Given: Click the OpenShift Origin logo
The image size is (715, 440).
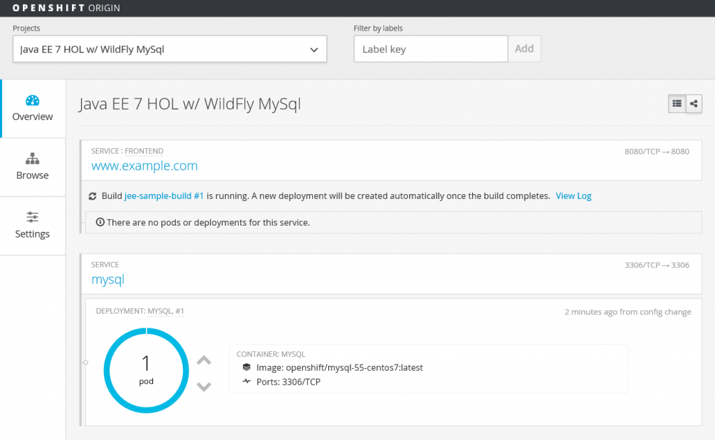Looking at the screenshot, I should point(66,8).
